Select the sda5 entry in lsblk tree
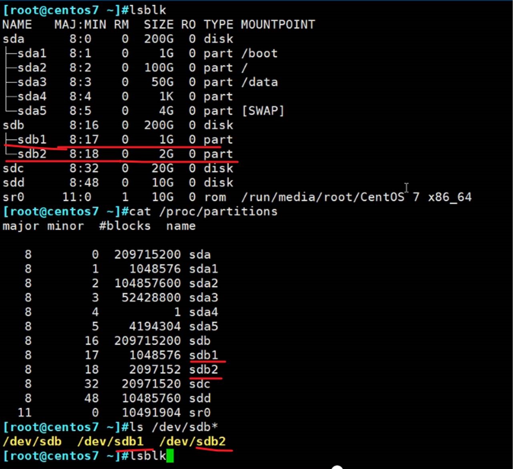514x469 pixels. click(x=32, y=111)
